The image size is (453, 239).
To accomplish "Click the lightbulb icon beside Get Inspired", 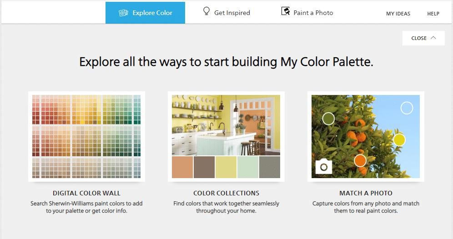I will click(206, 11).
